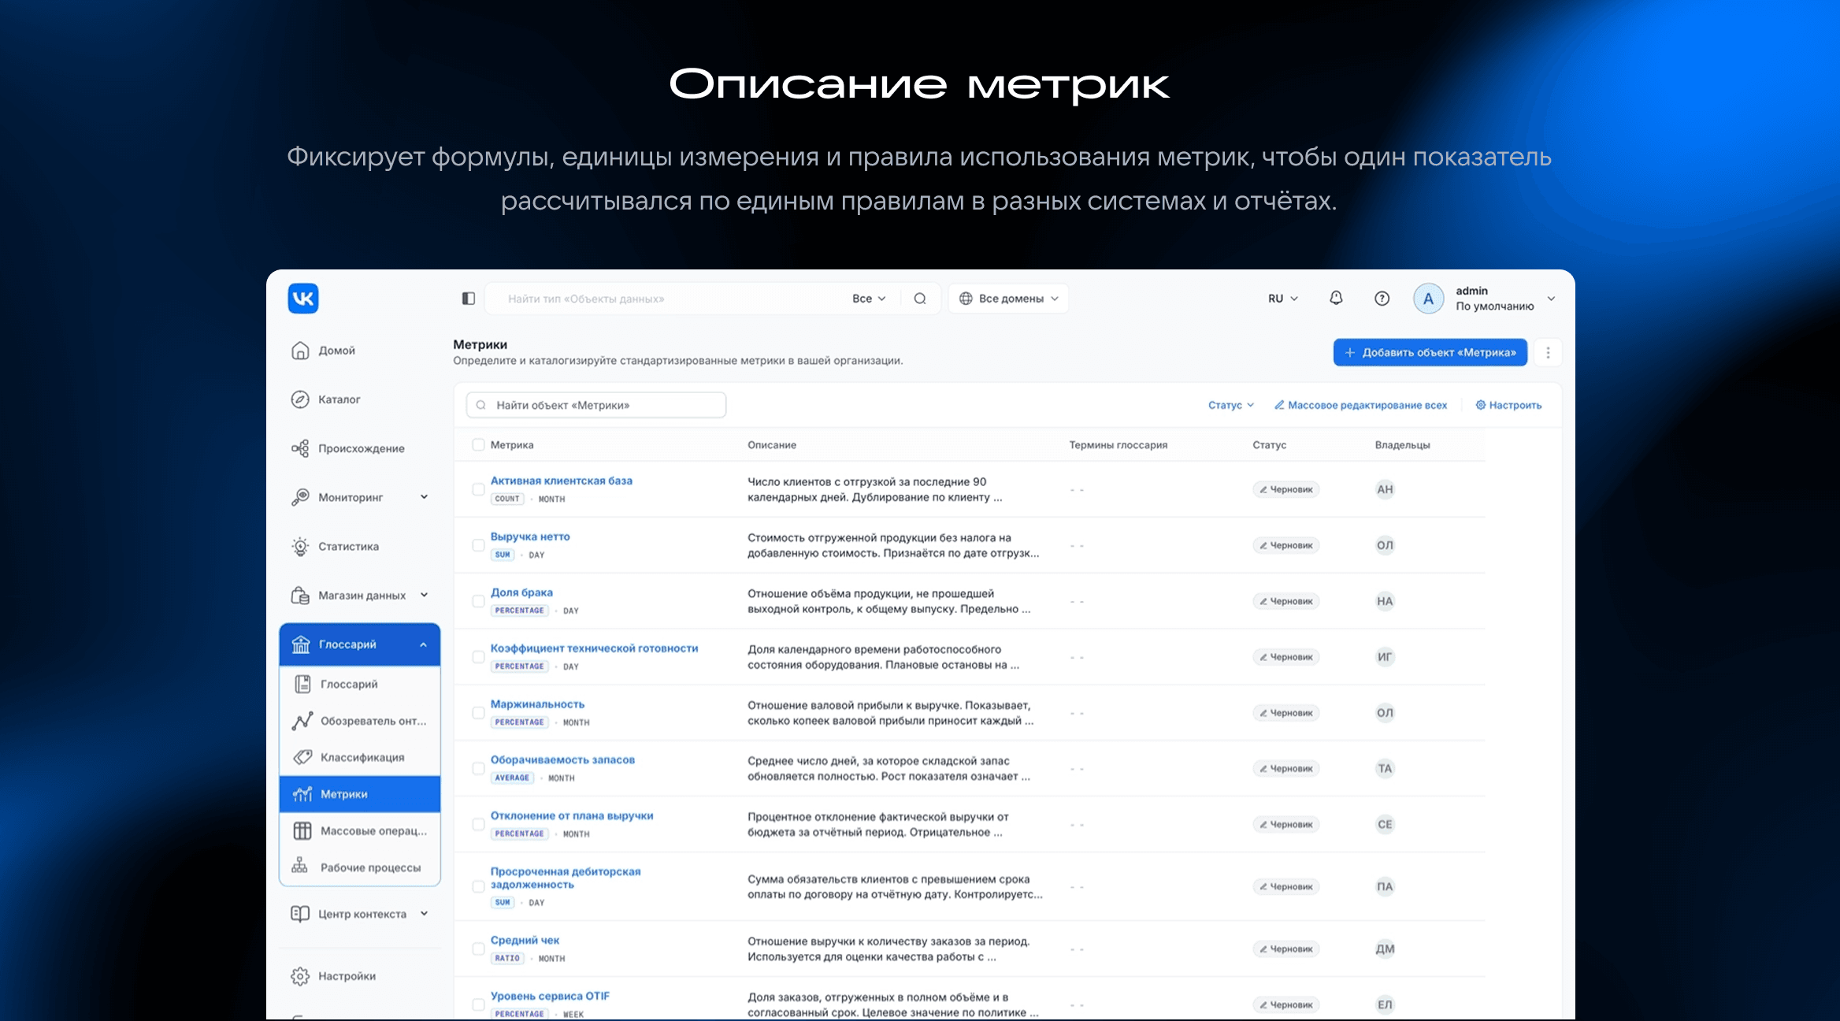Screen dimensions: 1840x1021
Task: Expand the Центр контекста section
Action: [424, 914]
